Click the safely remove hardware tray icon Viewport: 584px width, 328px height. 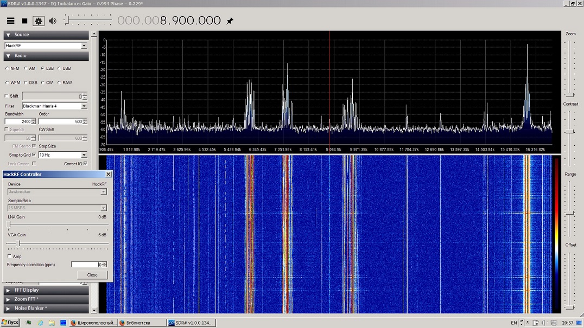tap(536, 323)
